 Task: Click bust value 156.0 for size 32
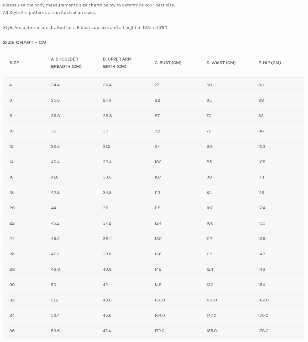[160, 300]
